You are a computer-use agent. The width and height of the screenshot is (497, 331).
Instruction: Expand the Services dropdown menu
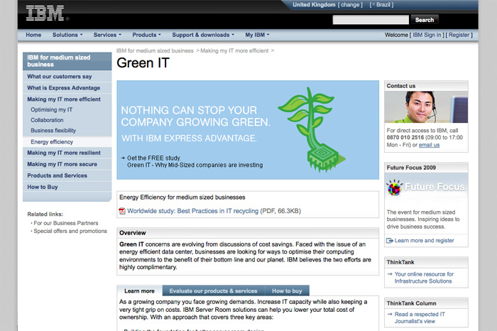pos(107,35)
